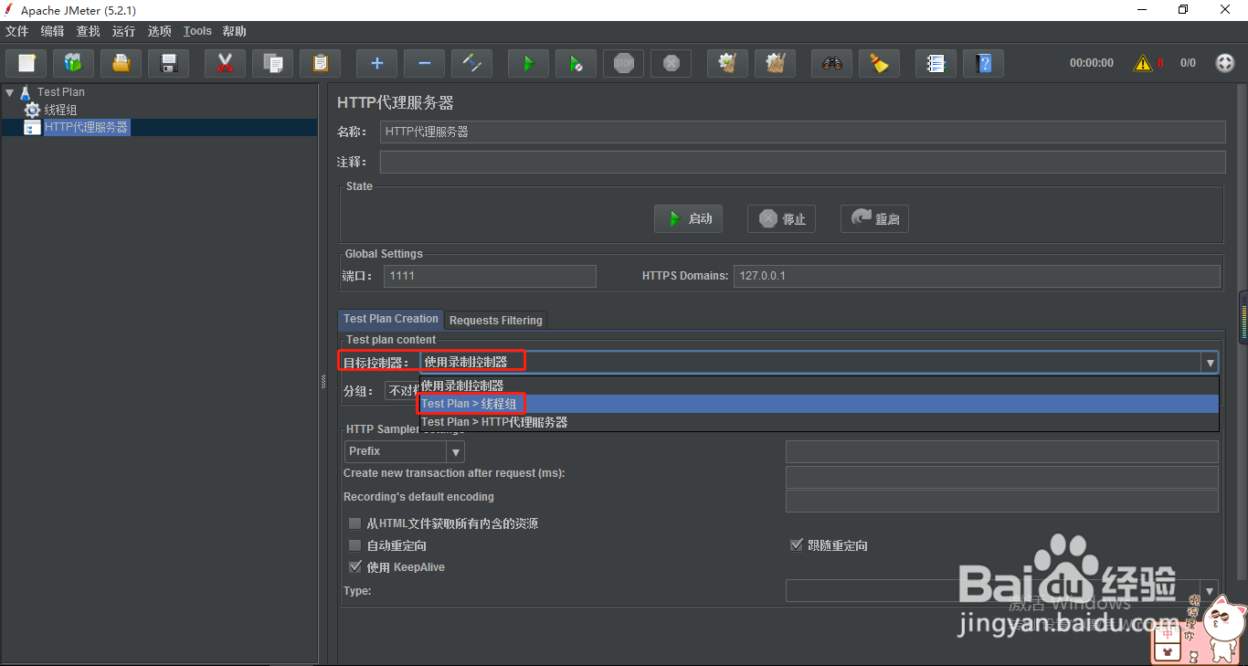Click the Shutdown test icon
Screen dimensions: 1248x666
point(672,63)
